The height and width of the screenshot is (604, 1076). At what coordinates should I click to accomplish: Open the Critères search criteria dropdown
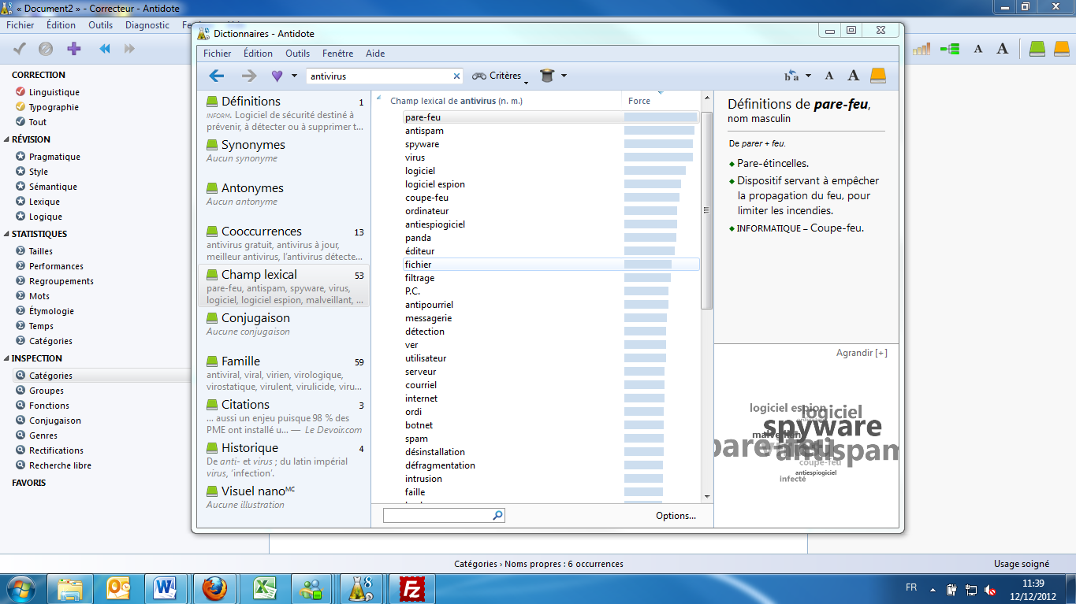pyautogui.click(x=500, y=76)
